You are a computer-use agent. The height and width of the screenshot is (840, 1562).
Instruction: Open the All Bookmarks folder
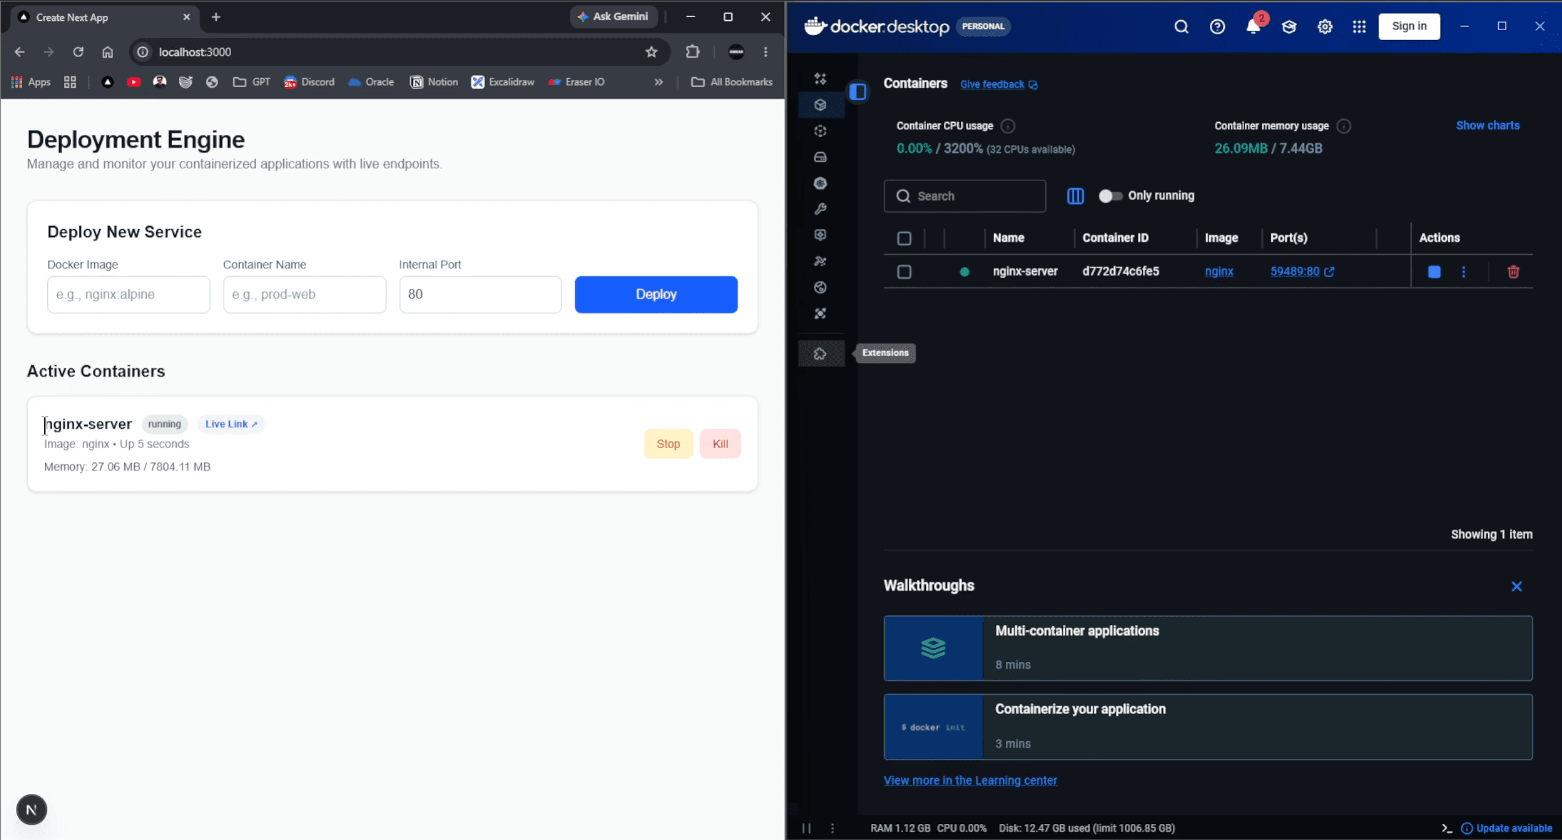click(731, 82)
